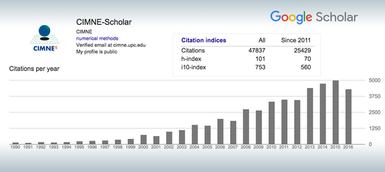Image resolution: width=385 pixels, height=172 pixels.
Task: Select the 2010 bar in chart
Action: [272, 123]
